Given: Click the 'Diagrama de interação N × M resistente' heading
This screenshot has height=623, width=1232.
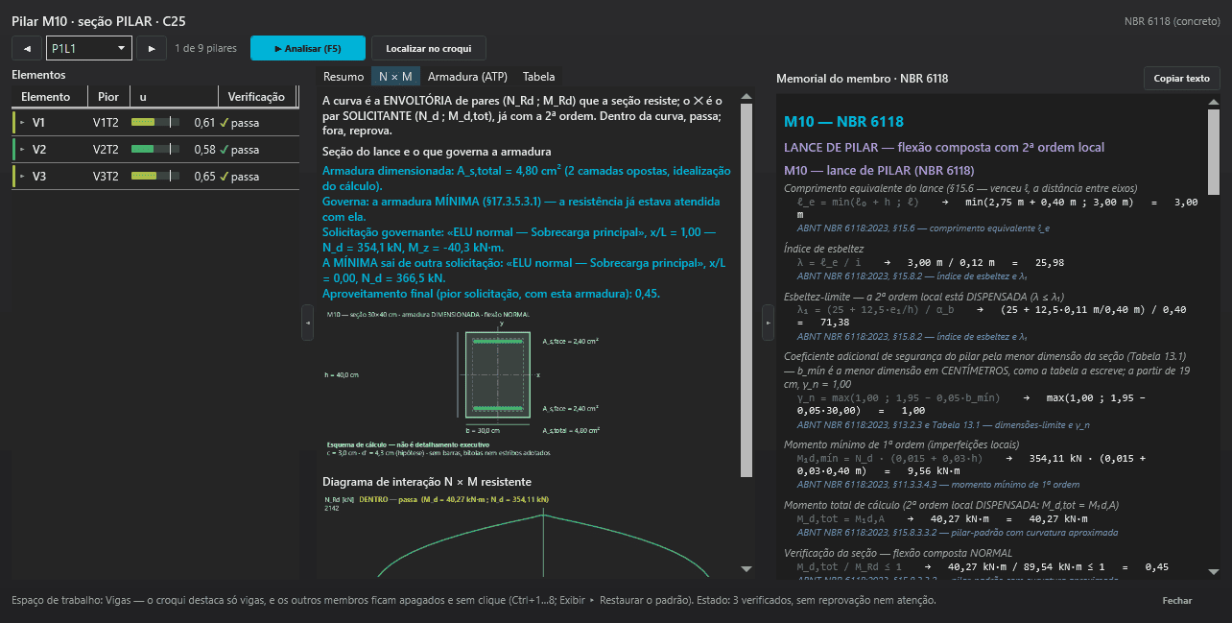Looking at the screenshot, I should tap(427, 482).
